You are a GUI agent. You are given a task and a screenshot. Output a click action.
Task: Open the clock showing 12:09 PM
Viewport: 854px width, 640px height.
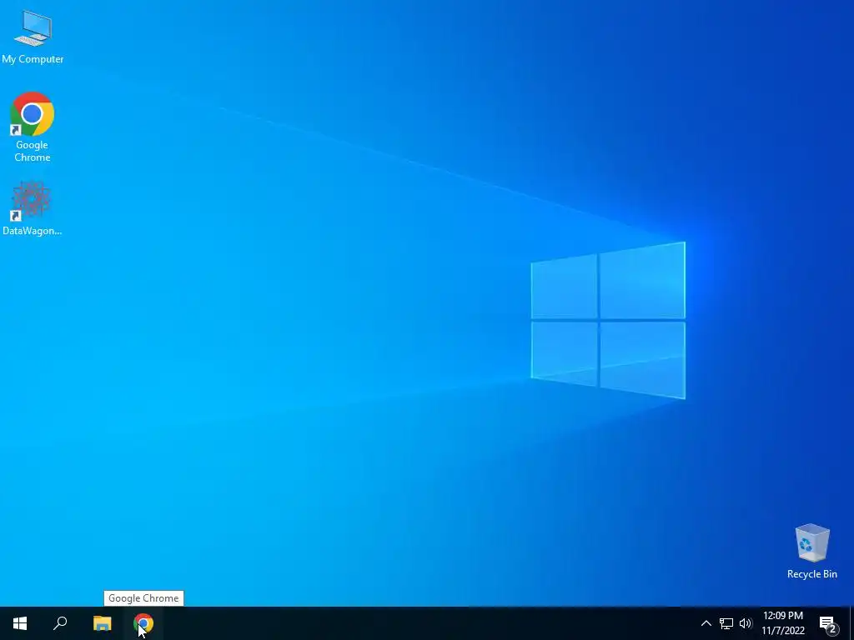pos(782,623)
